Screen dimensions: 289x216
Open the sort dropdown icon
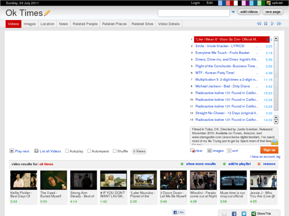(229, 151)
